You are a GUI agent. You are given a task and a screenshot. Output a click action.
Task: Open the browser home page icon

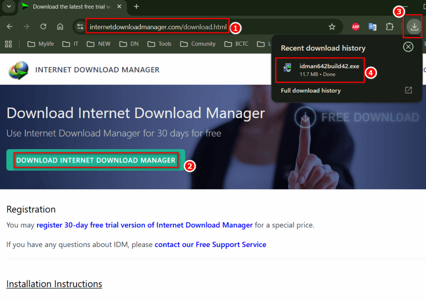(60, 27)
